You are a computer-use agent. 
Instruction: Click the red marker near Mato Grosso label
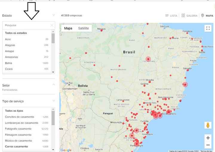point(119,66)
